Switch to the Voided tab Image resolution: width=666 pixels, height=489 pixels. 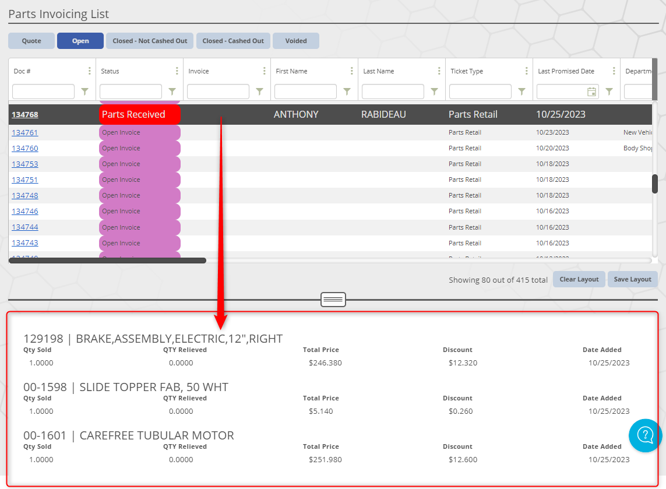pyautogui.click(x=296, y=41)
